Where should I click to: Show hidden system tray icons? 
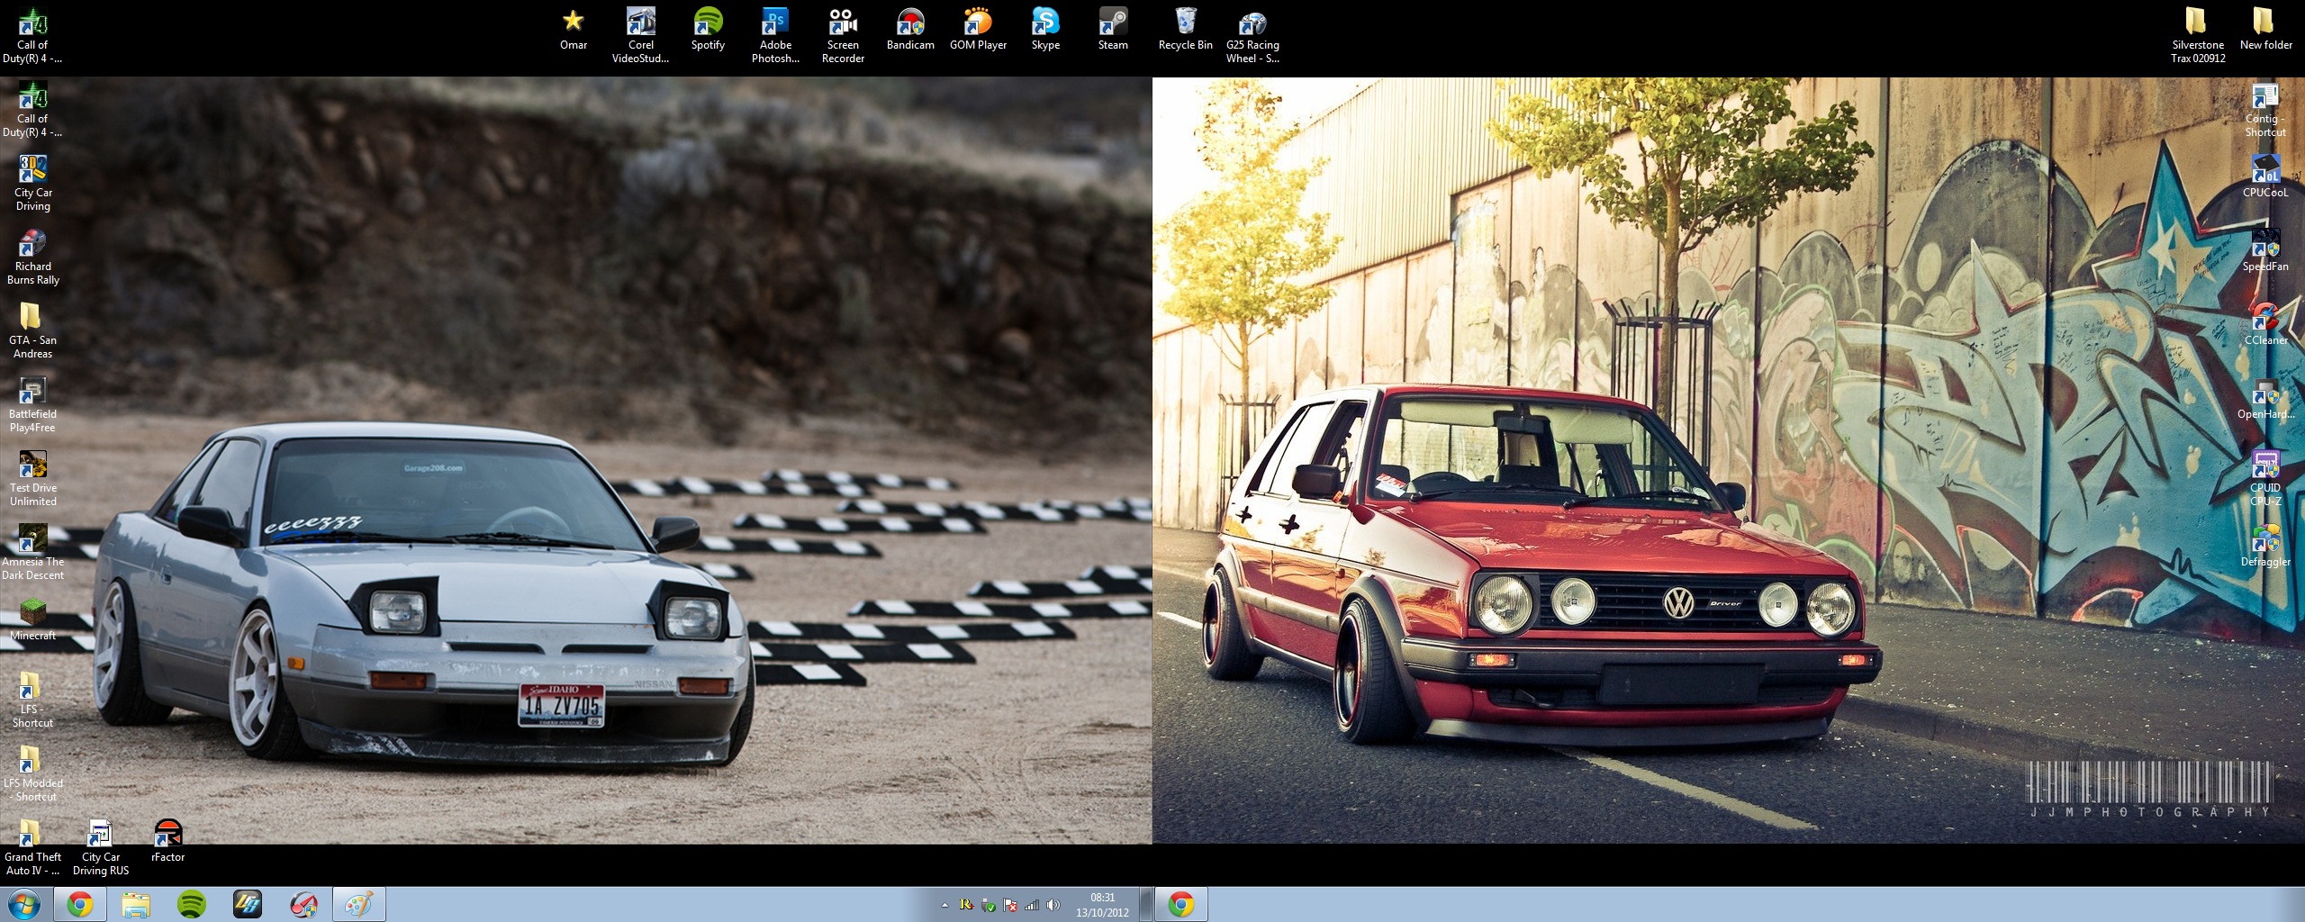coord(945,905)
